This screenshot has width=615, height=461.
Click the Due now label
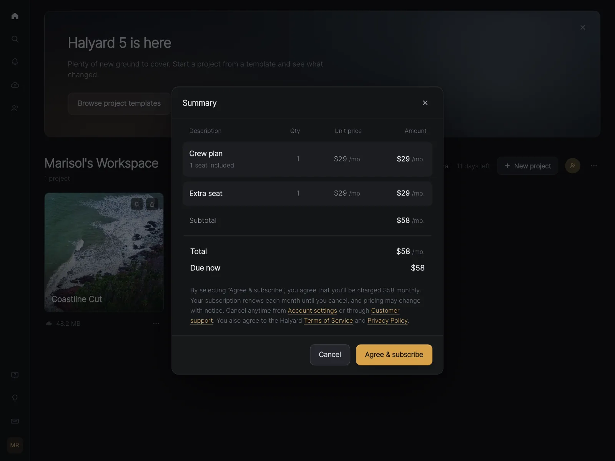click(205, 268)
